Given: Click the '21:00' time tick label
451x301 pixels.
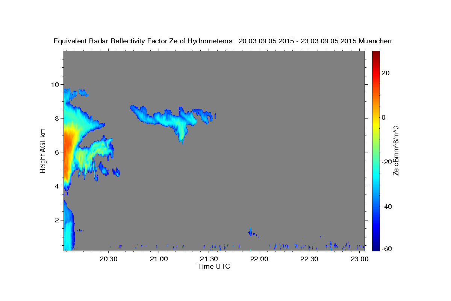Looking at the screenshot, I should (x=159, y=259).
